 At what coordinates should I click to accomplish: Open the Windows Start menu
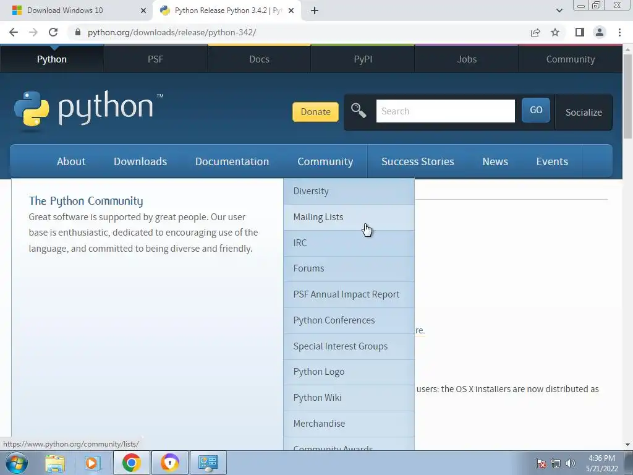(x=16, y=463)
